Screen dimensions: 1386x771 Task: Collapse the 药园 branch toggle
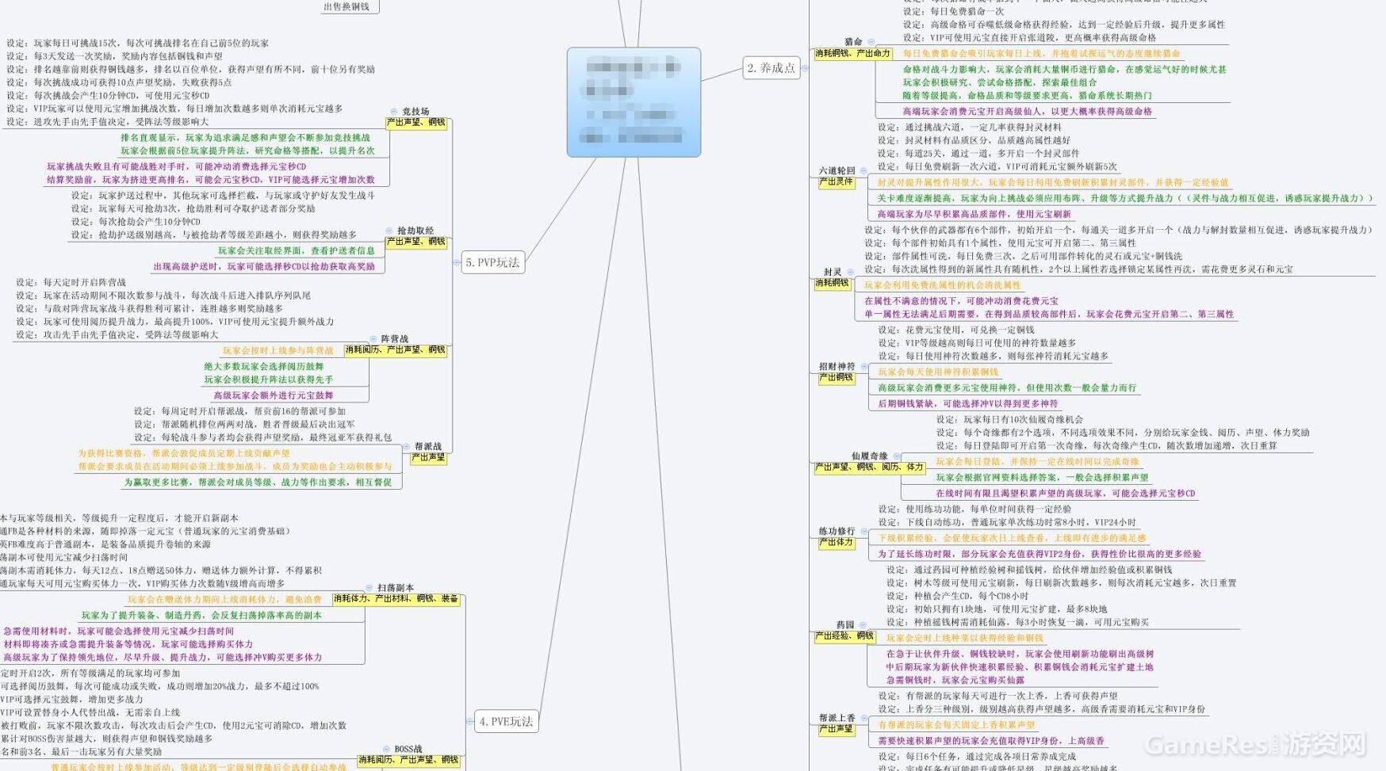click(862, 624)
